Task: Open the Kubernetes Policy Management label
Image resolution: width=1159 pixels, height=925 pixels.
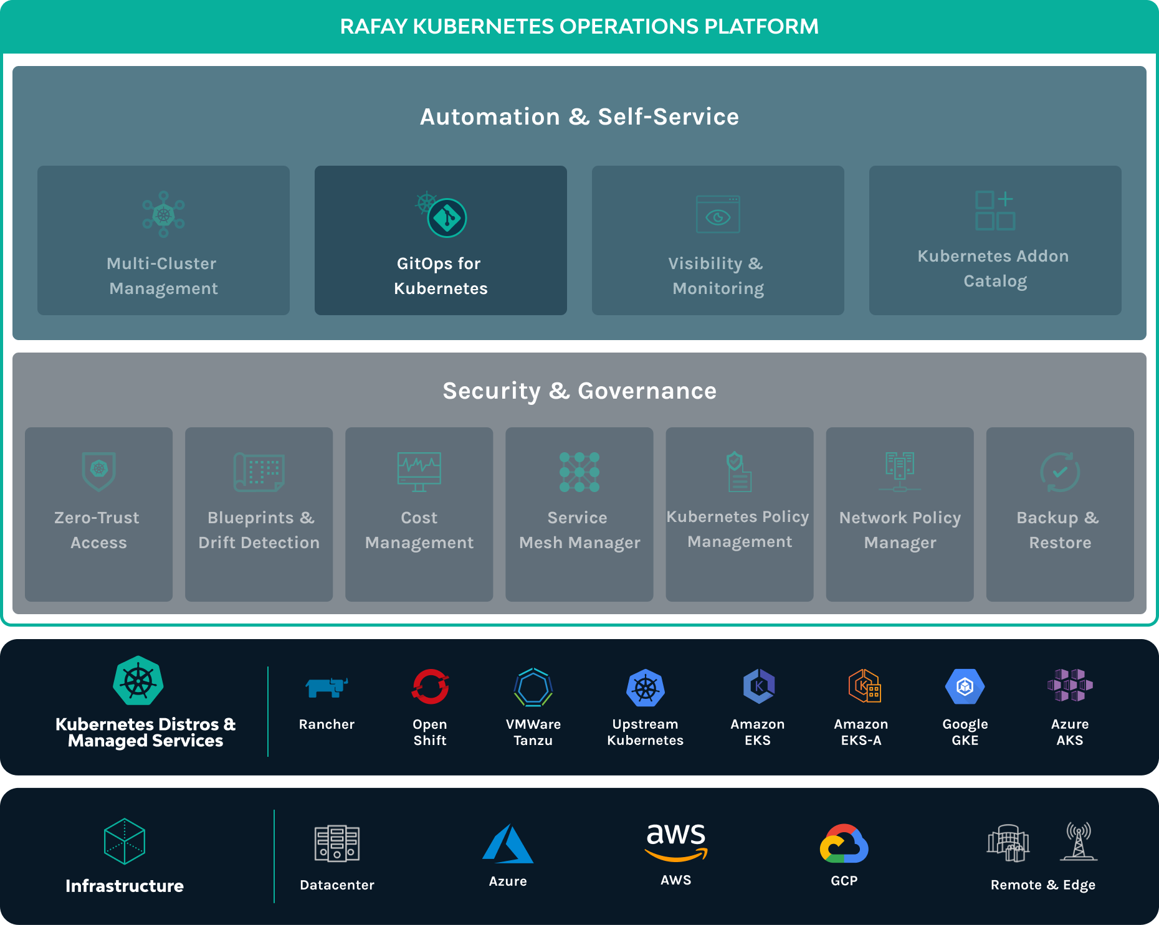Action: (x=738, y=529)
